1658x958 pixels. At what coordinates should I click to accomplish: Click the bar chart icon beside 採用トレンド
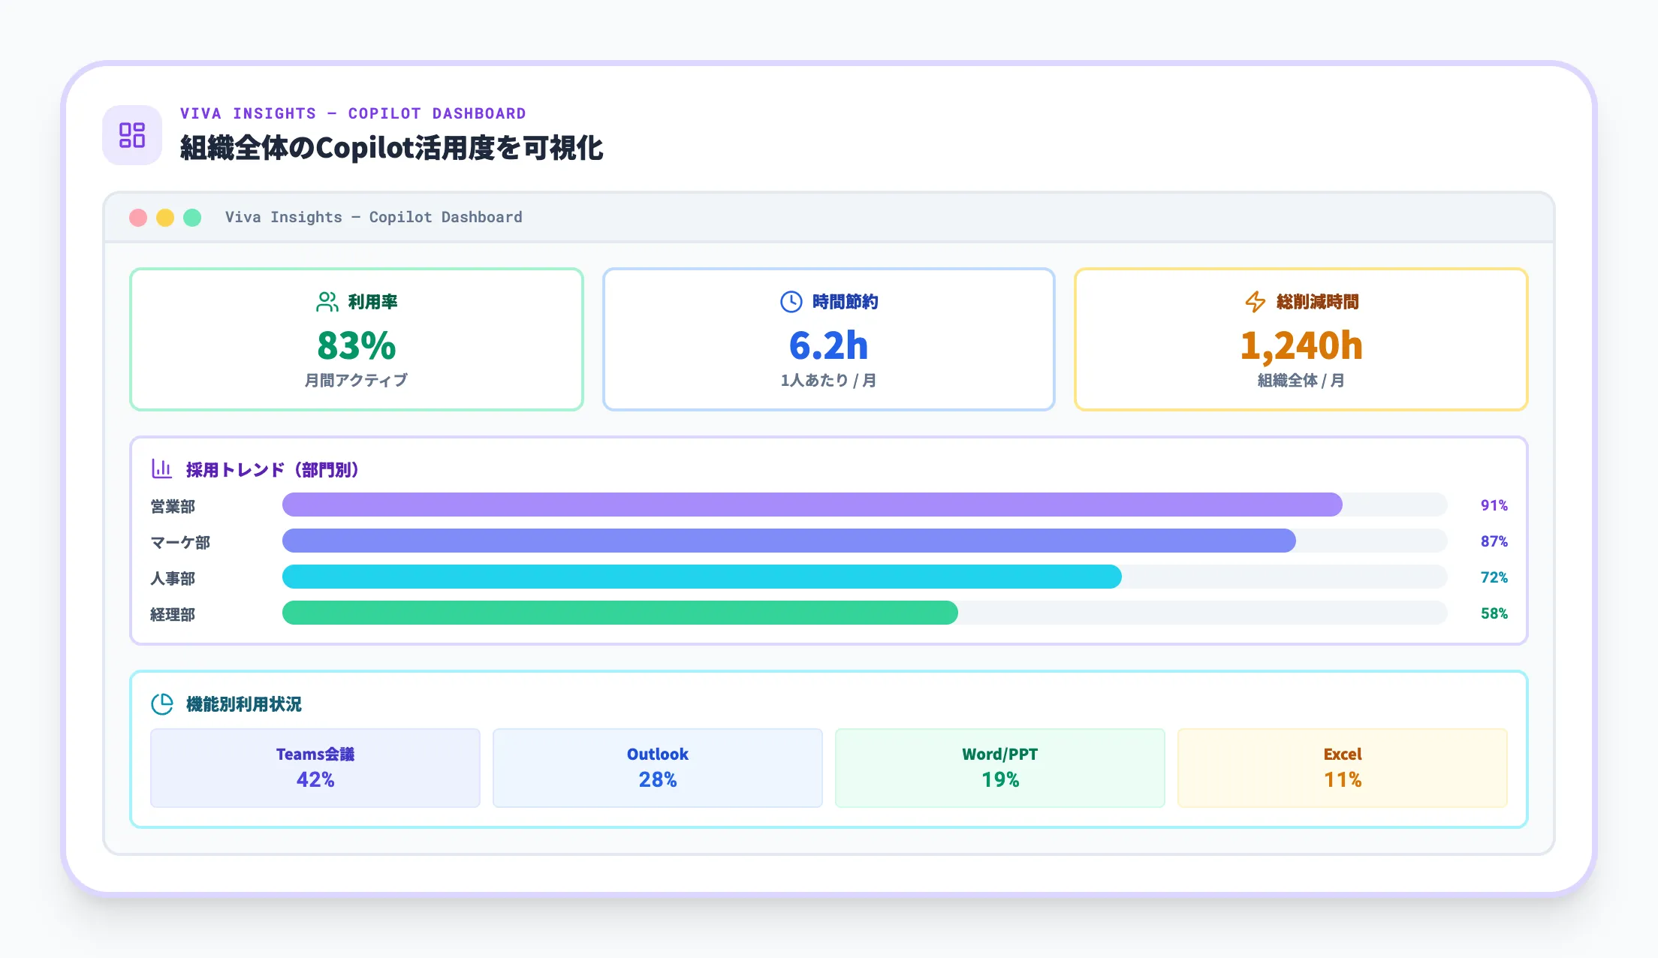pos(161,468)
